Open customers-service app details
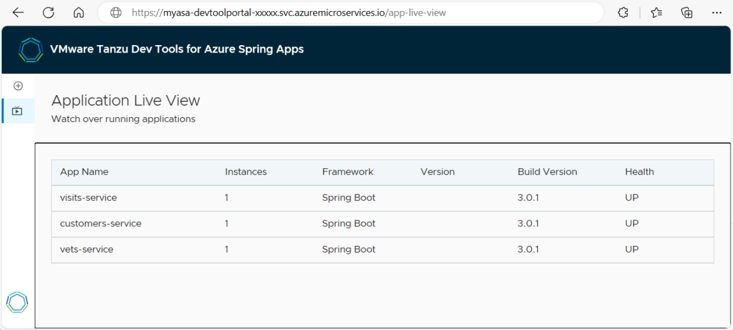 100,223
